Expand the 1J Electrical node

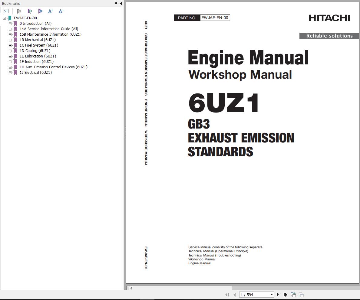click(x=10, y=73)
